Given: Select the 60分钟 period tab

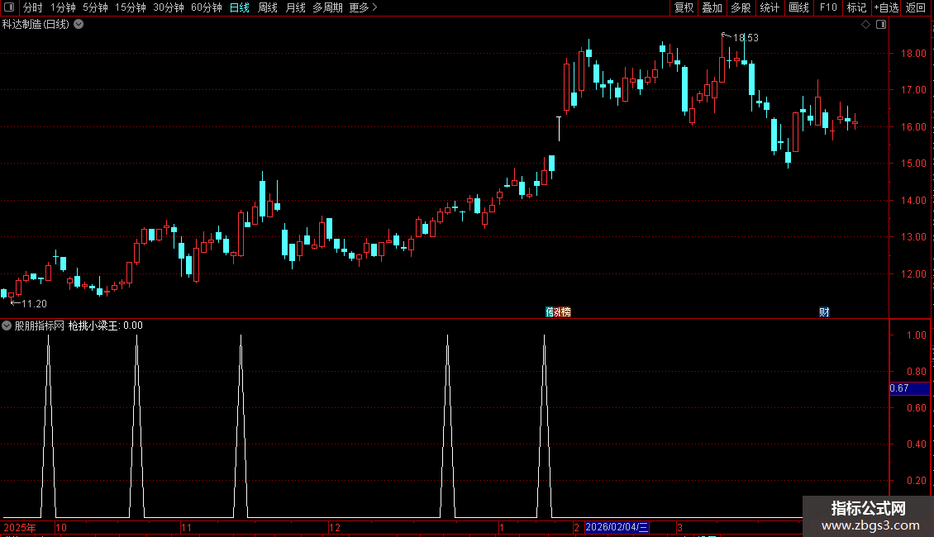Looking at the screenshot, I should [207, 7].
